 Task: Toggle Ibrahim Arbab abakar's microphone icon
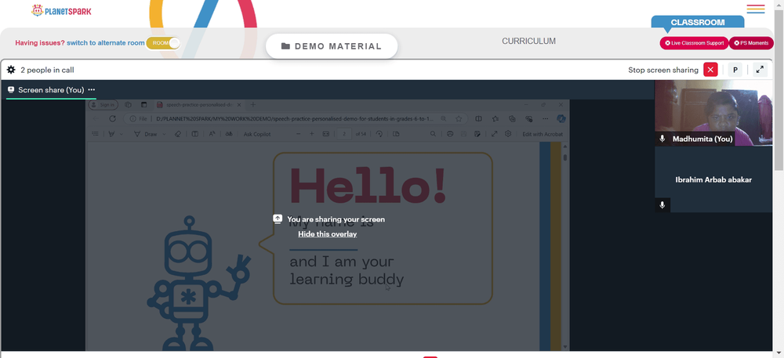point(662,204)
